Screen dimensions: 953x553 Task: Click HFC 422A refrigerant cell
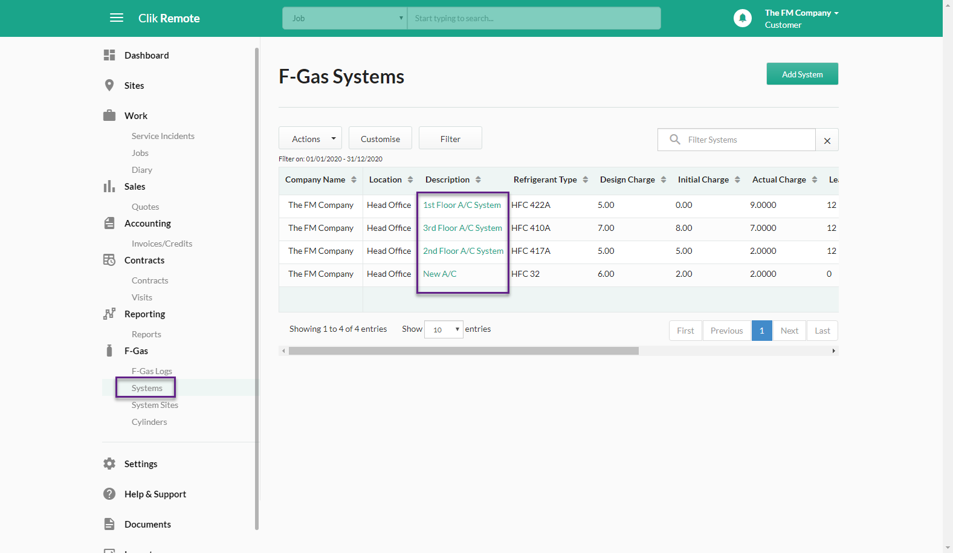[531, 205]
